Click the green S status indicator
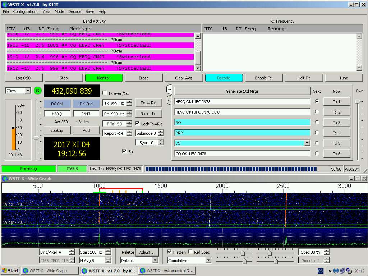This screenshot has height=276, width=368. 38,91
